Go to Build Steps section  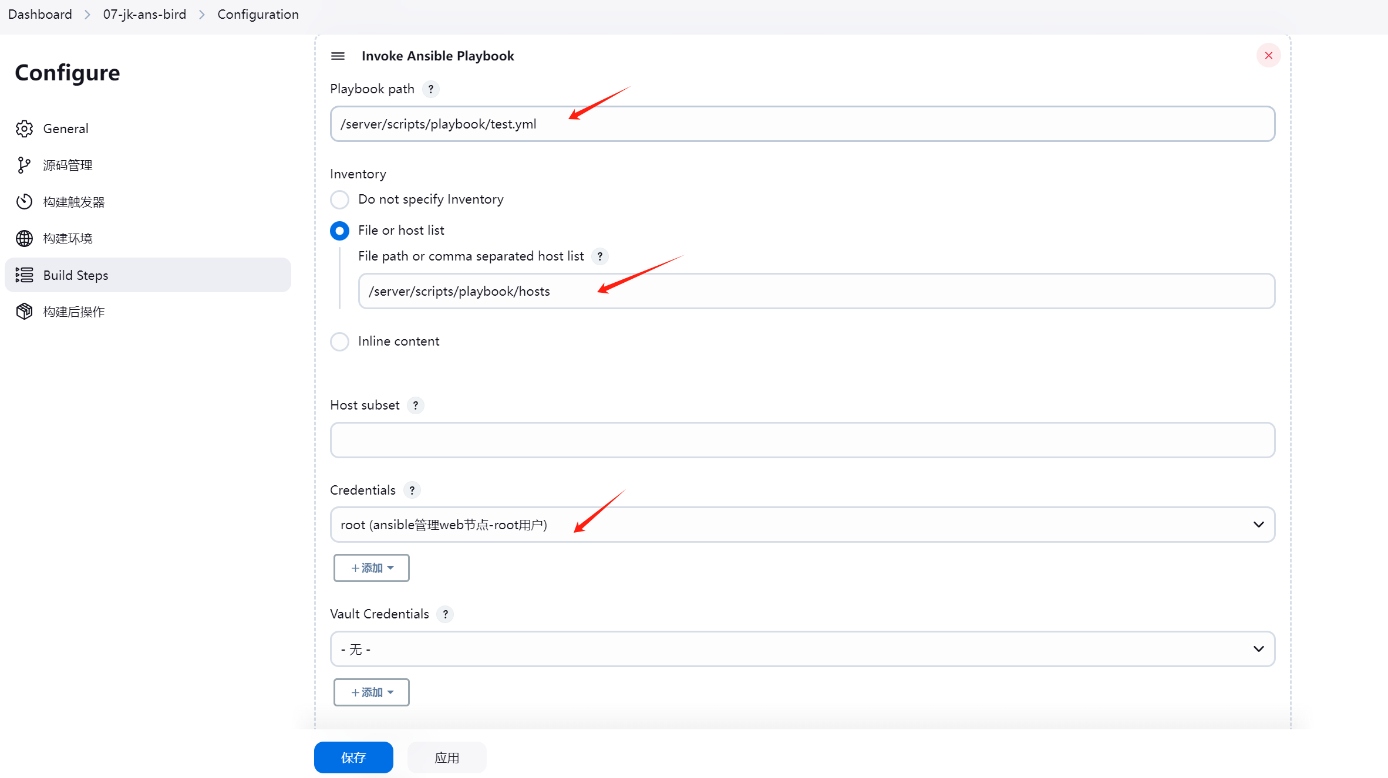pos(147,275)
